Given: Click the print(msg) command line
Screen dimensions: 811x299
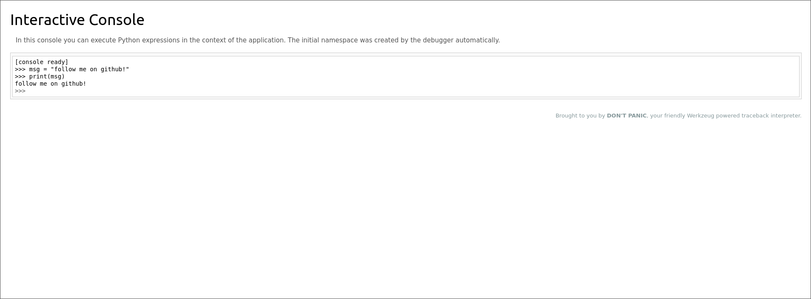Looking at the screenshot, I should tap(47, 76).
